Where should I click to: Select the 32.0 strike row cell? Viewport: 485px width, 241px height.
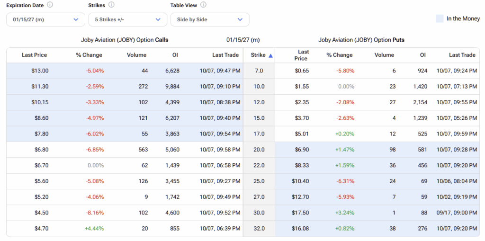coord(259,228)
